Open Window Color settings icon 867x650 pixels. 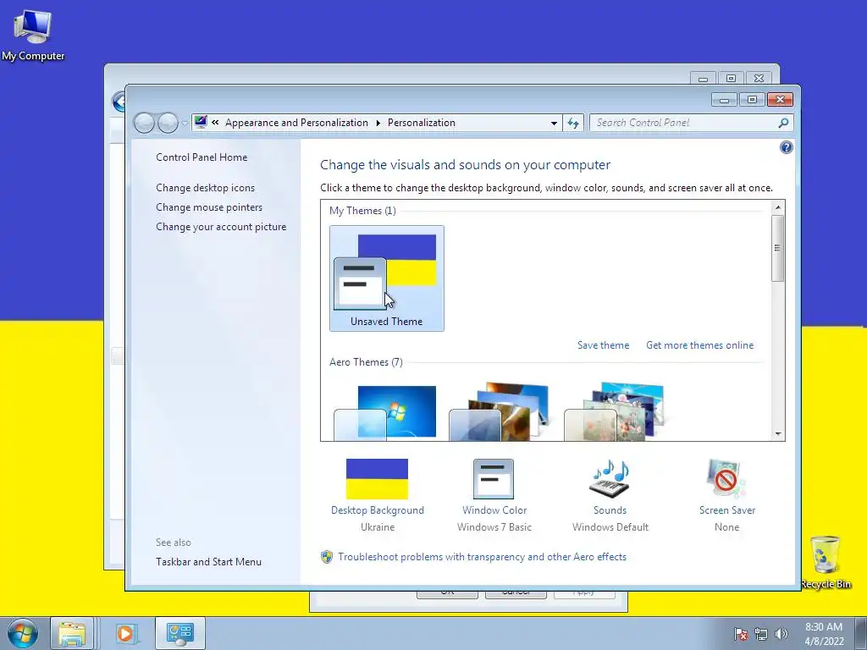point(494,479)
